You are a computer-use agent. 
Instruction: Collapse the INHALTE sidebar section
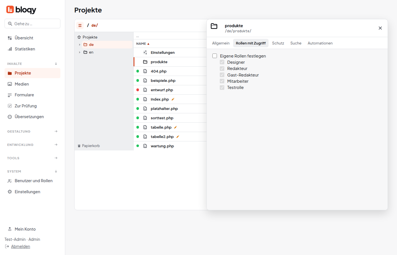[56, 64]
